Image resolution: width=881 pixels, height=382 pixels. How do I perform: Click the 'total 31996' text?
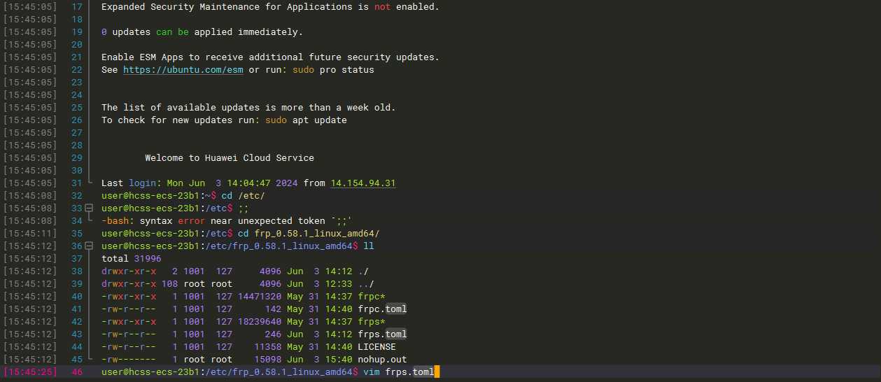click(x=132, y=259)
